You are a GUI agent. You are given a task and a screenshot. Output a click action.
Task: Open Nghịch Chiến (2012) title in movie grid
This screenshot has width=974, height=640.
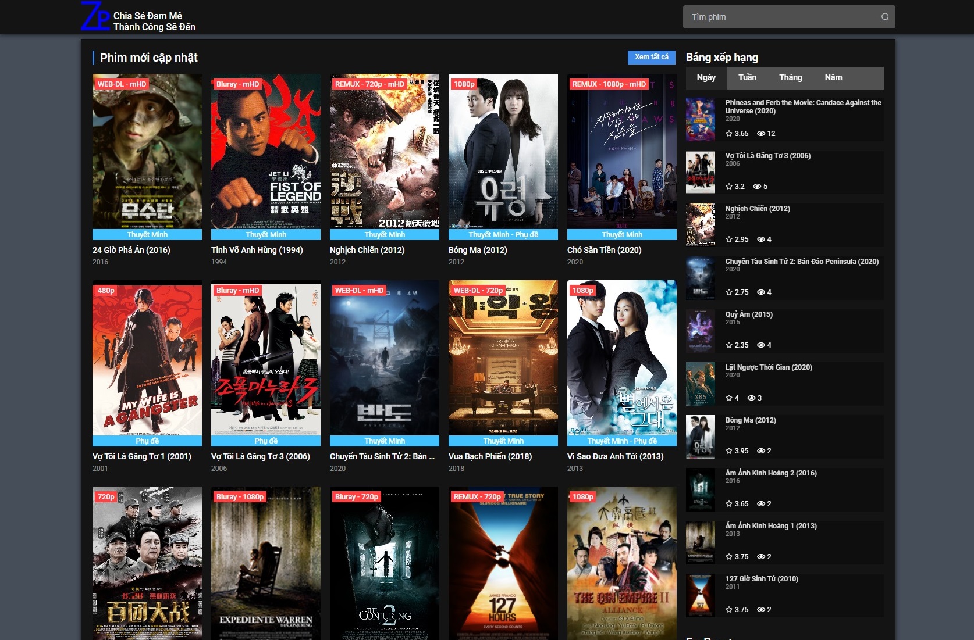[x=367, y=250]
